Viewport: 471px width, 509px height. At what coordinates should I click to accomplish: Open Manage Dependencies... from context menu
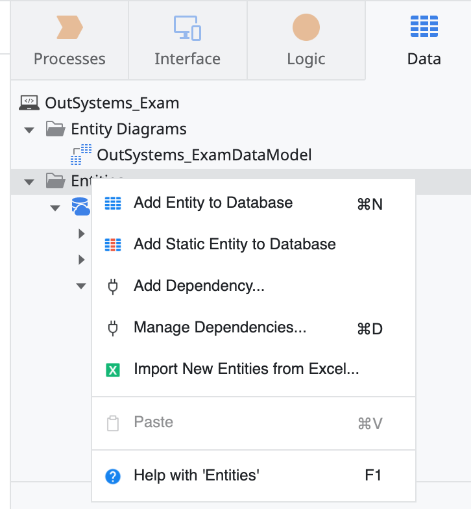pos(219,328)
